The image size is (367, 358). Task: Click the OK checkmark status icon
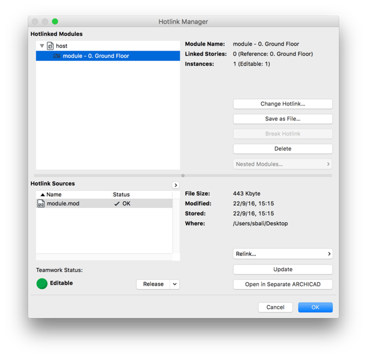pos(117,204)
